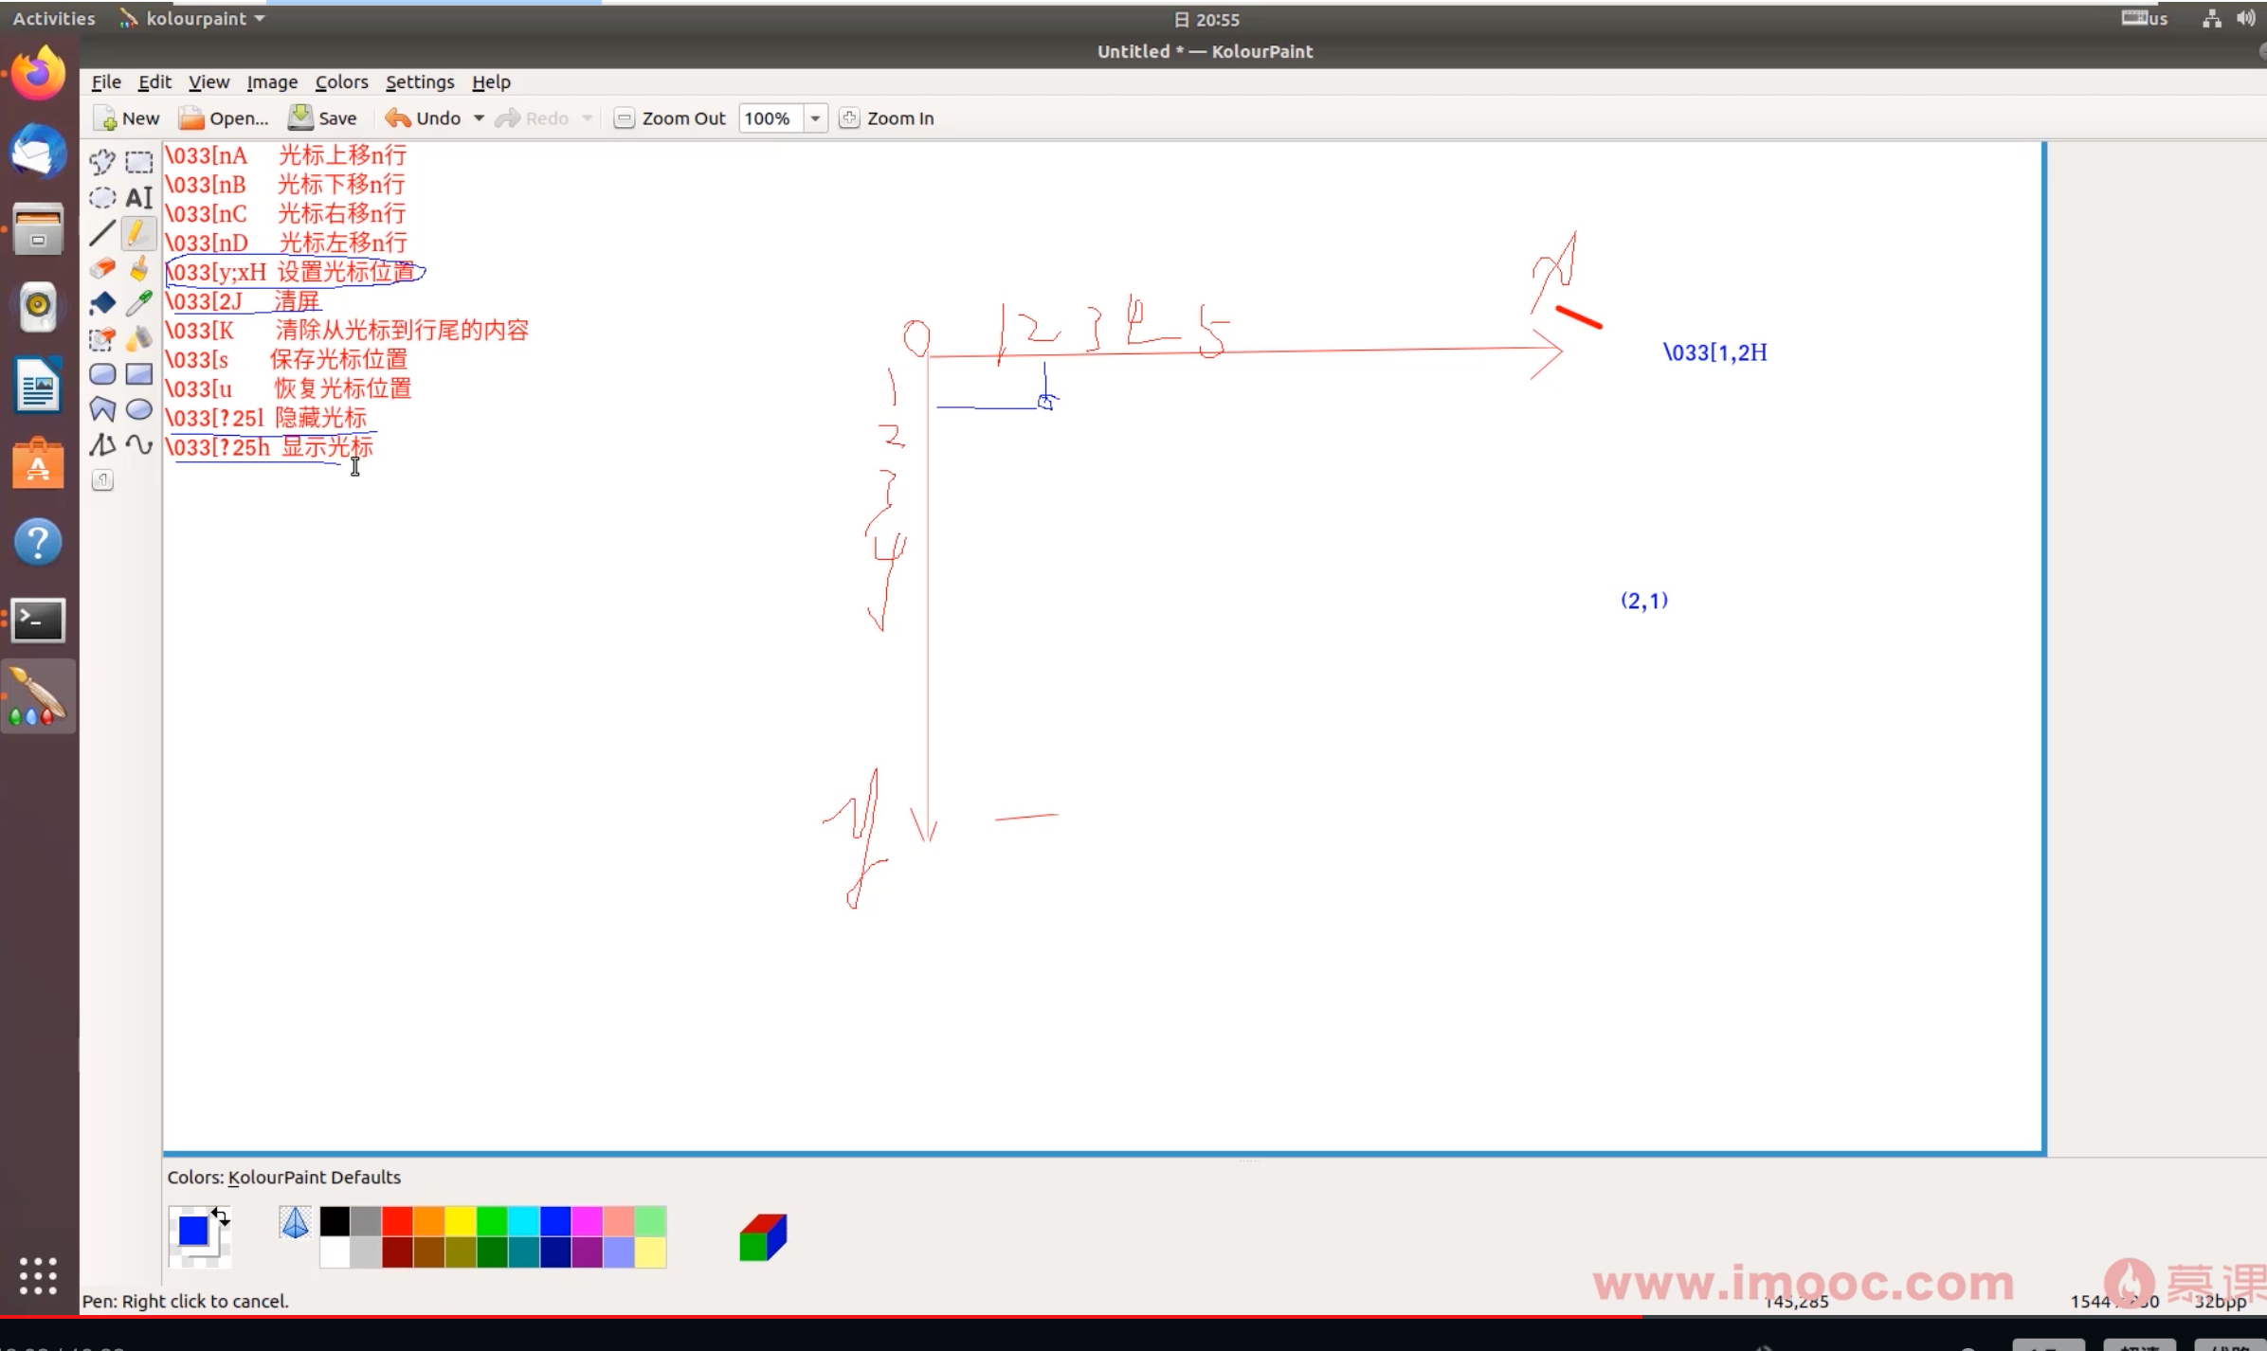Click the Save toolbar button
The width and height of the screenshot is (2267, 1351).
click(323, 118)
